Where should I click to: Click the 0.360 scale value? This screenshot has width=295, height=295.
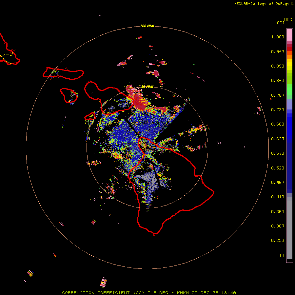click(x=278, y=212)
